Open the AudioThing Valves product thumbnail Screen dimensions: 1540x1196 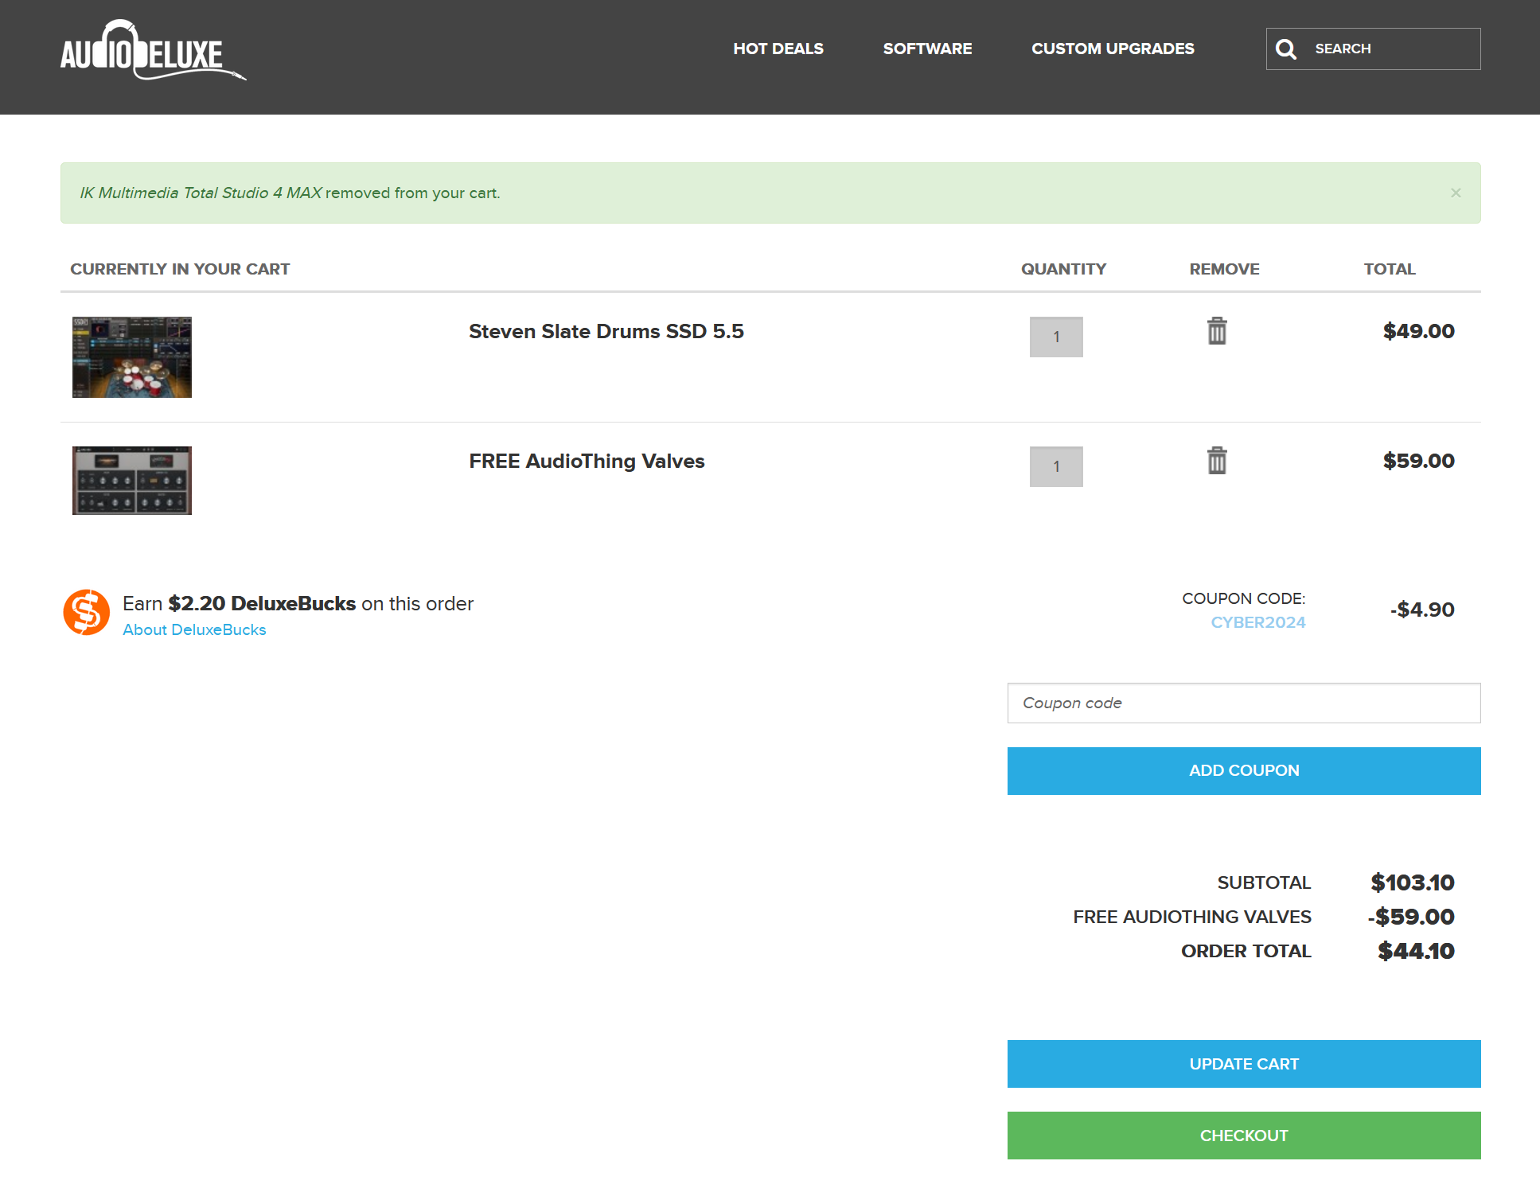point(132,481)
